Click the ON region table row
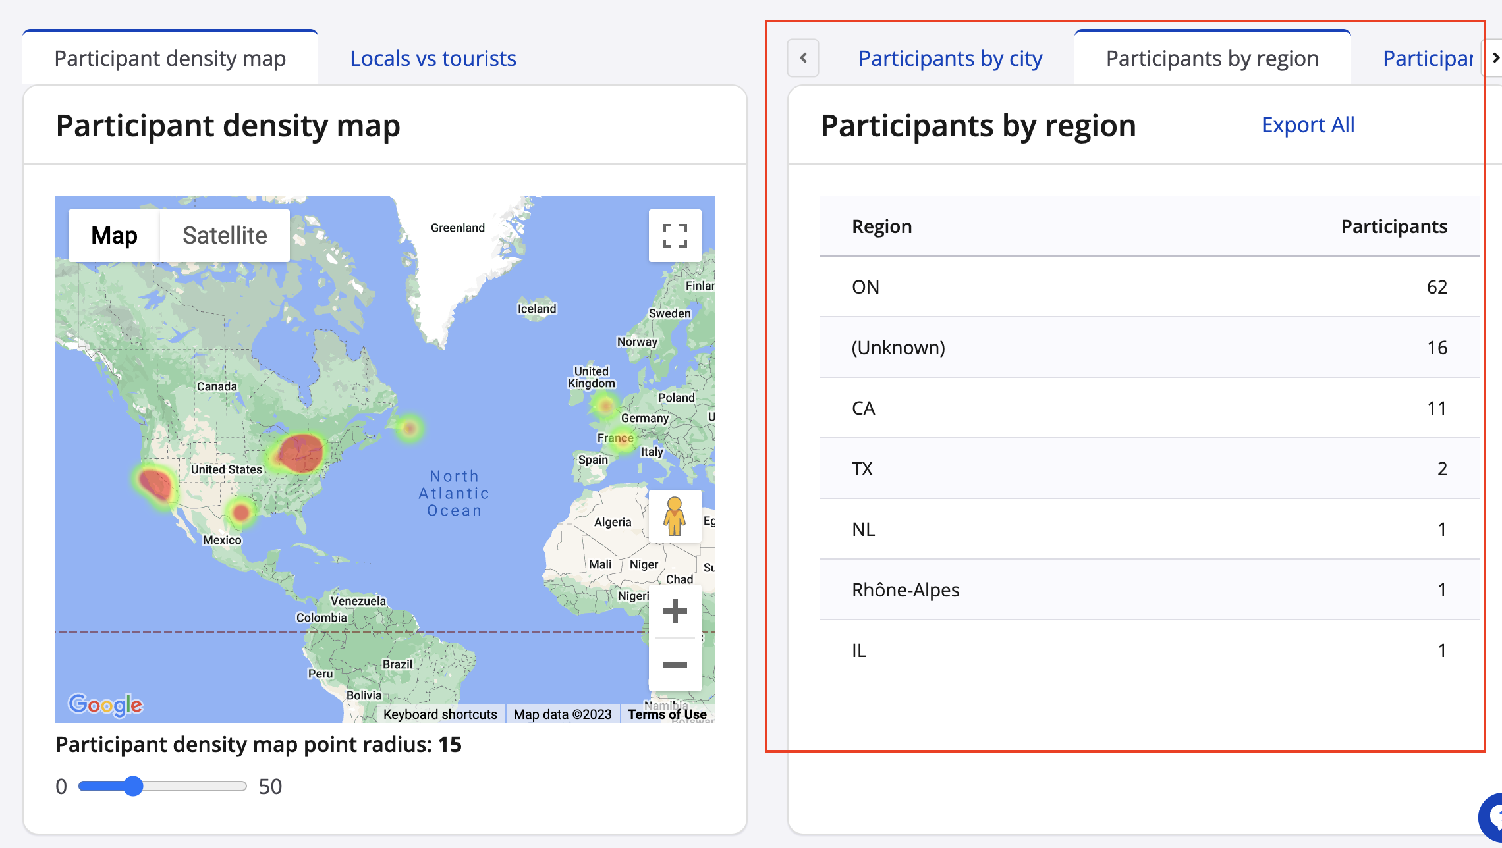This screenshot has height=848, width=1502. point(1149,287)
